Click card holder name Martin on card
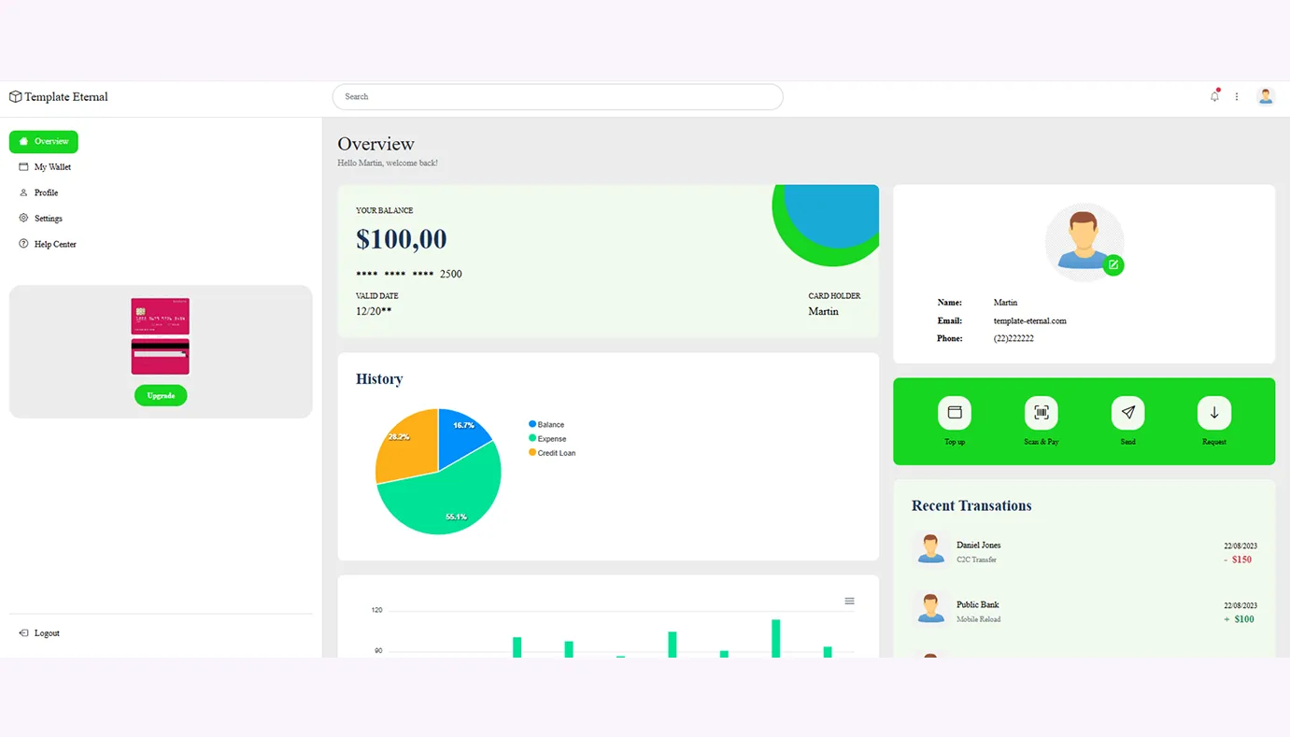Screen dimensions: 1290x737 click(823, 312)
